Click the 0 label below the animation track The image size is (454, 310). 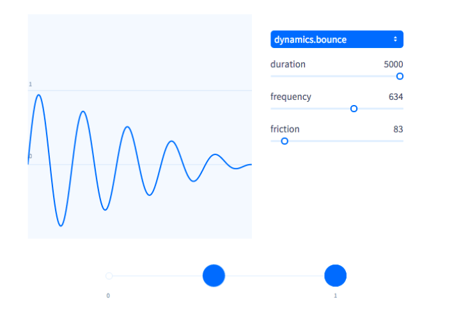click(108, 296)
